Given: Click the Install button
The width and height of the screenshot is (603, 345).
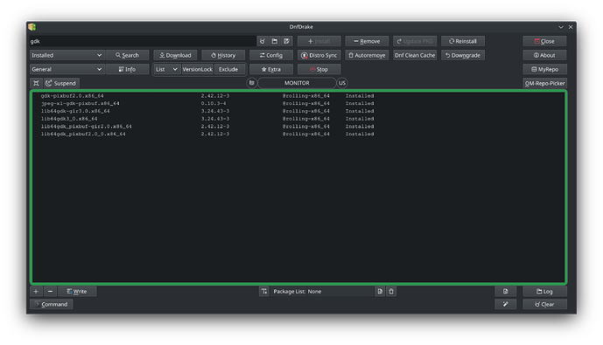Looking at the screenshot, I should point(319,41).
